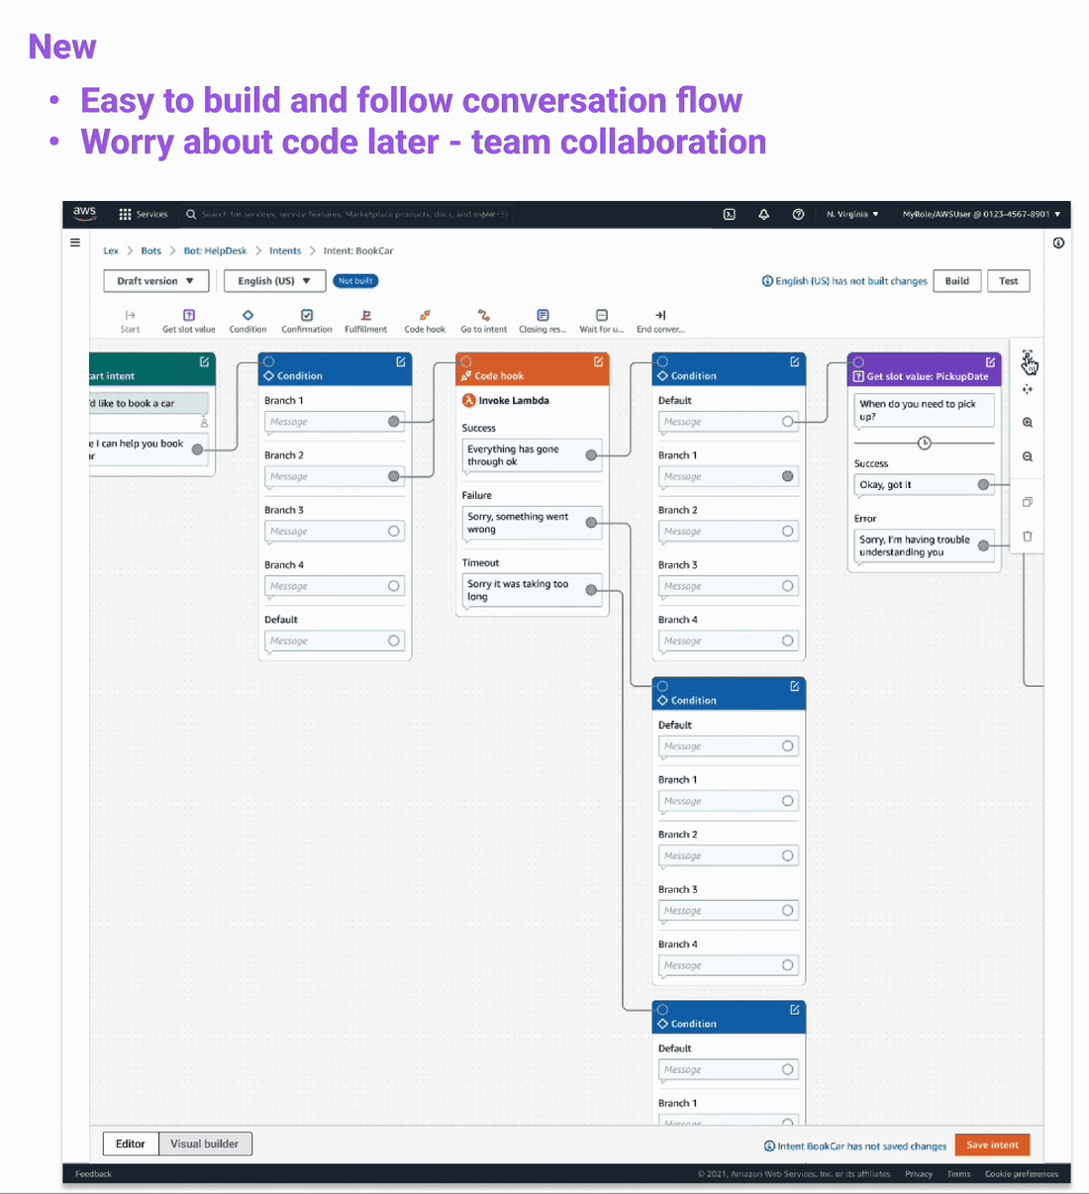Click Default connector in first Condition block
Viewport: 1089px width, 1194px height.
pos(394,641)
